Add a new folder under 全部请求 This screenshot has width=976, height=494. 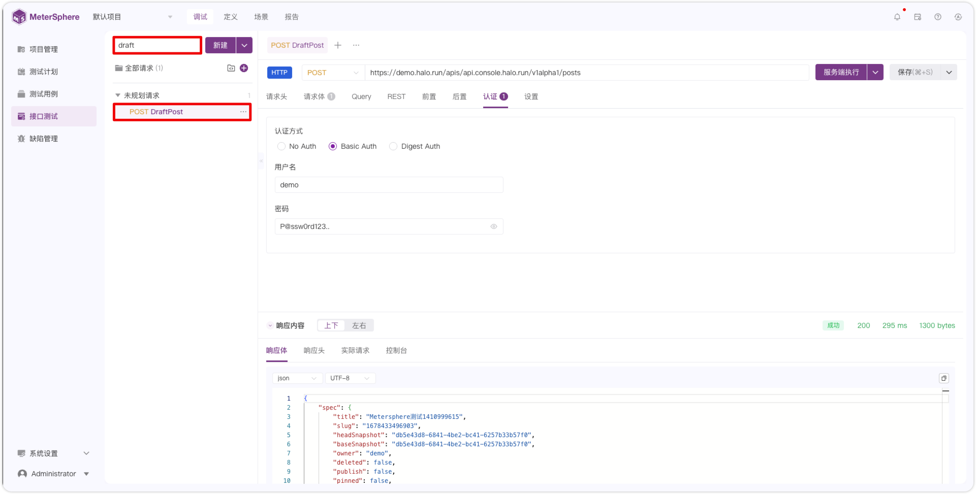[231, 68]
